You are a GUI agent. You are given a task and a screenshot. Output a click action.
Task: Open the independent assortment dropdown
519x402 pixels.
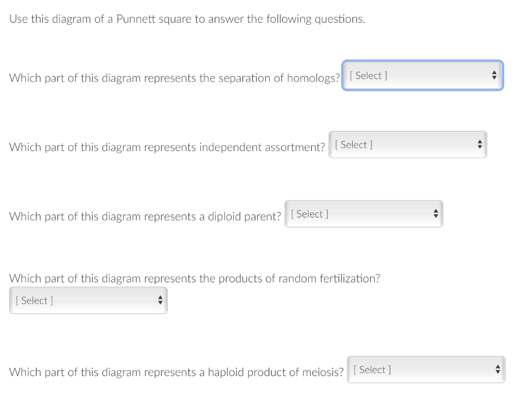pyautogui.click(x=407, y=145)
